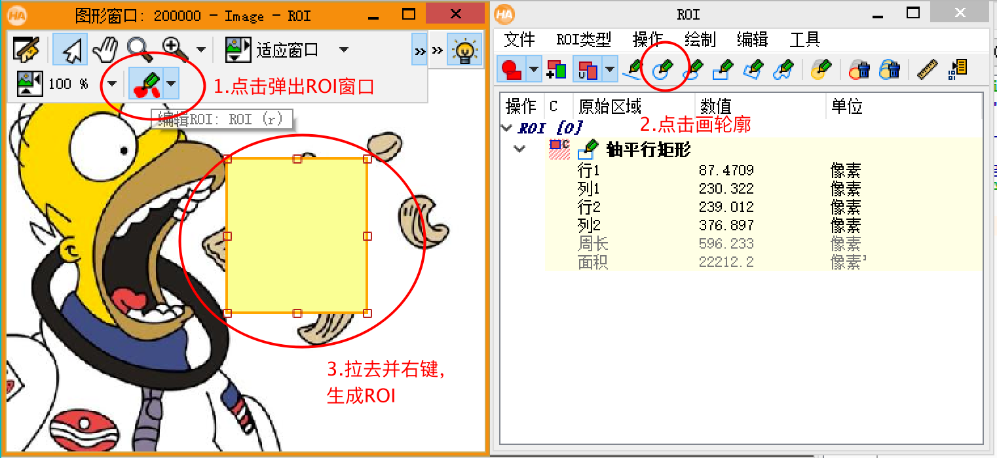Screen dimensions: 997x458
Task: Click the handle on the rectangle ROI's right edge
Action: click(x=367, y=236)
